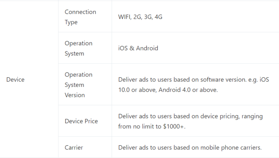Click the "Operation System" label beside "iOS & Android"

click(78, 48)
